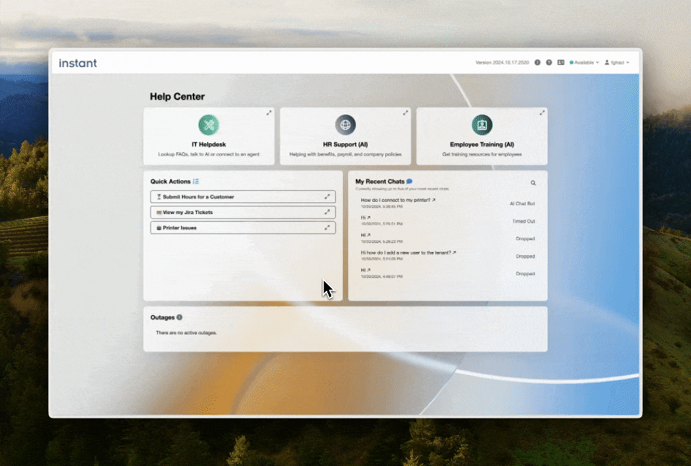Search recent chats with magnifier icon

coord(533,183)
